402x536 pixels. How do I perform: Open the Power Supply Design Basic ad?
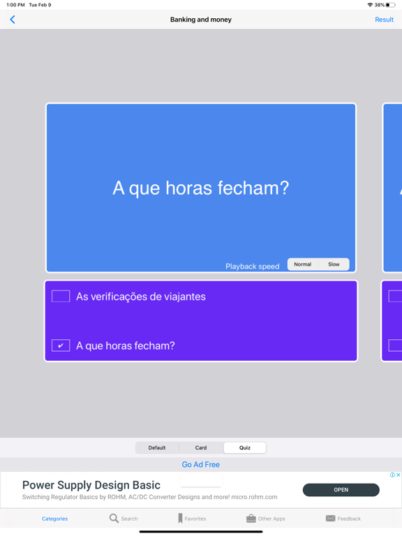341,489
